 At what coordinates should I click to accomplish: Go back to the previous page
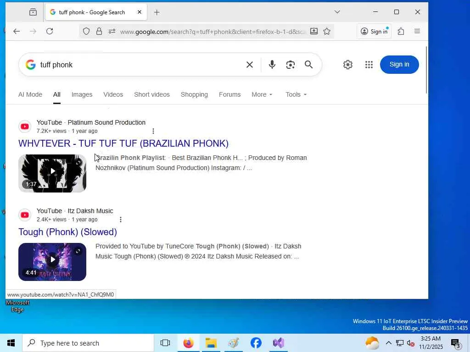(x=17, y=31)
